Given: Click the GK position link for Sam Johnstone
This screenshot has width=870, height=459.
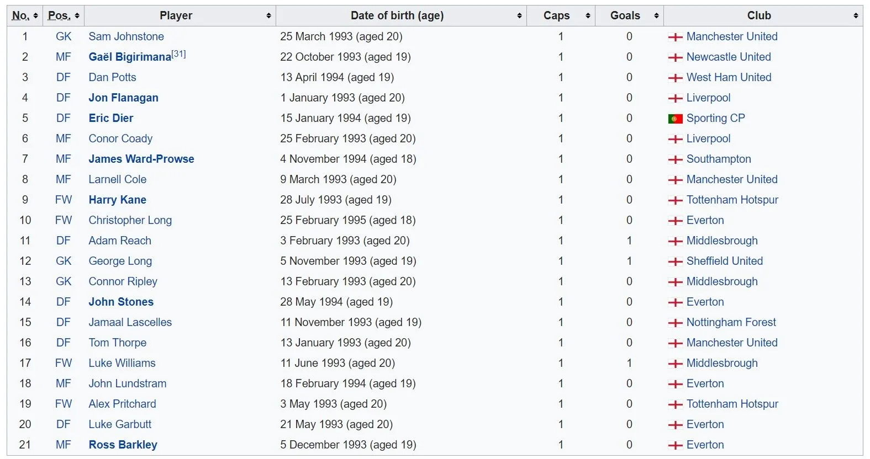Looking at the screenshot, I should 64,36.
